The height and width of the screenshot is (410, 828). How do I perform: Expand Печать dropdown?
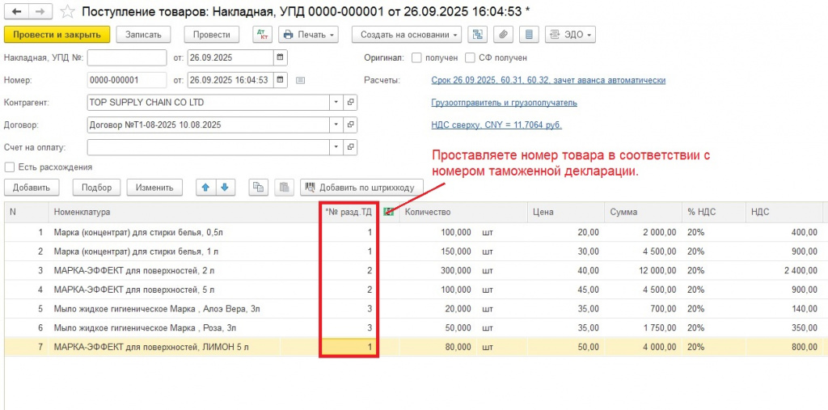coord(308,35)
